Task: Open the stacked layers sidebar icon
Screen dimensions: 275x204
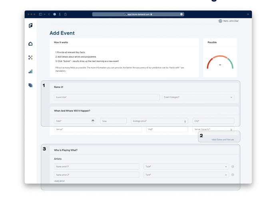Action: click(x=30, y=85)
